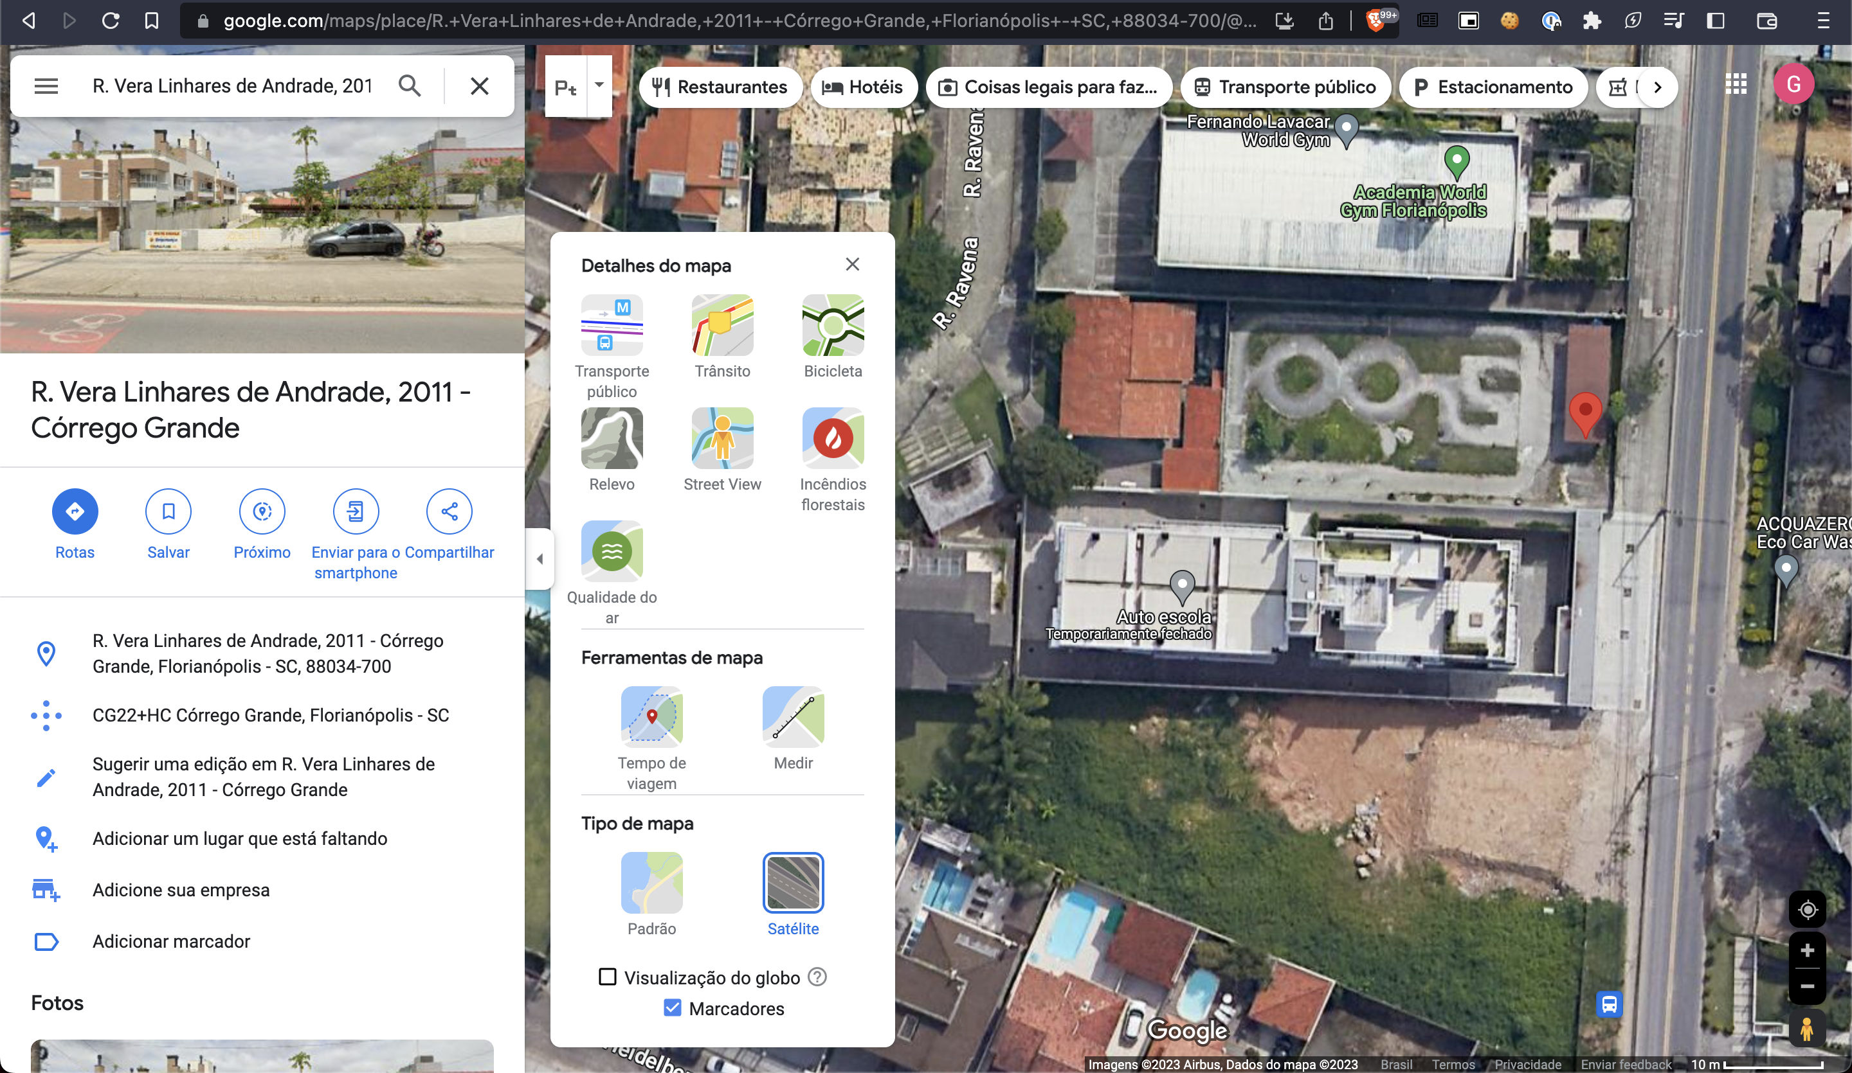Open the hamburger main menu

46,86
